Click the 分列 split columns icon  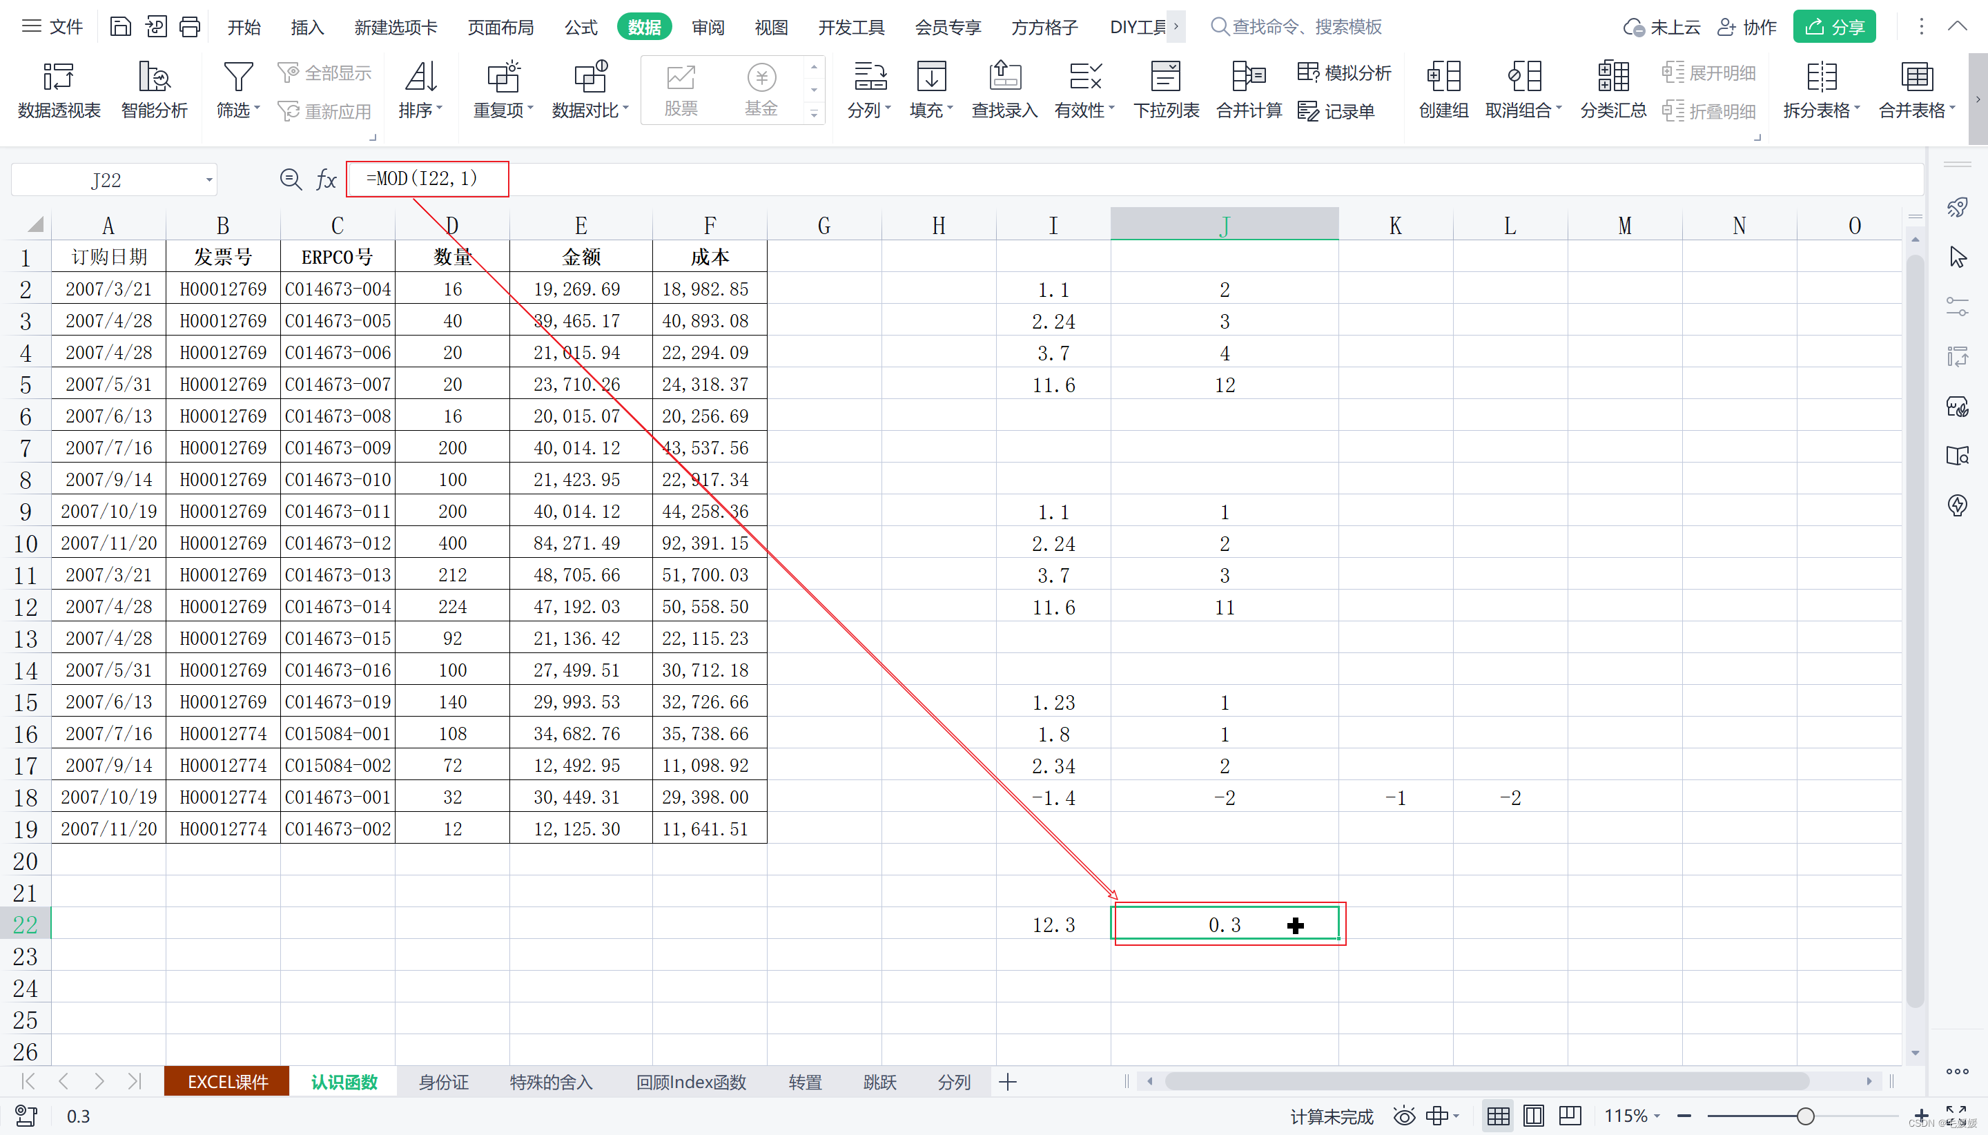(x=870, y=77)
